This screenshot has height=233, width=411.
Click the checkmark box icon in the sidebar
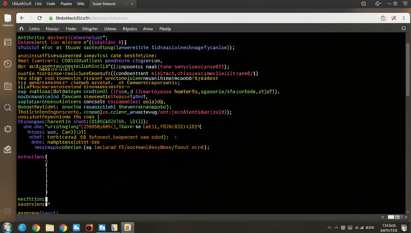click(x=8, y=149)
